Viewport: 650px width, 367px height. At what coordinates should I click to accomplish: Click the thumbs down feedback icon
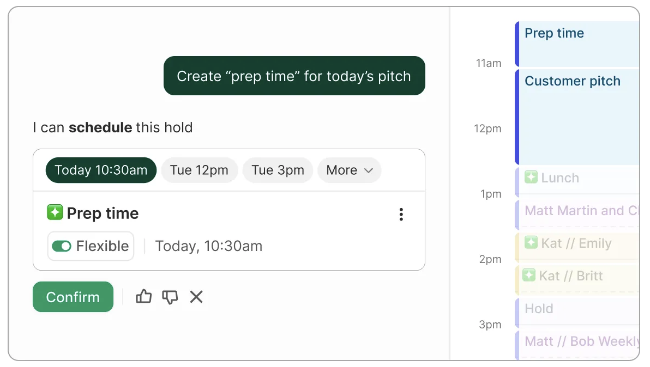(170, 297)
